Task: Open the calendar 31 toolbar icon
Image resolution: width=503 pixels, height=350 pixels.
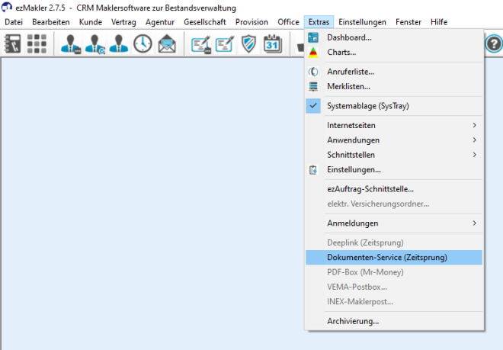Action: pyautogui.click(x=273, y=44)
